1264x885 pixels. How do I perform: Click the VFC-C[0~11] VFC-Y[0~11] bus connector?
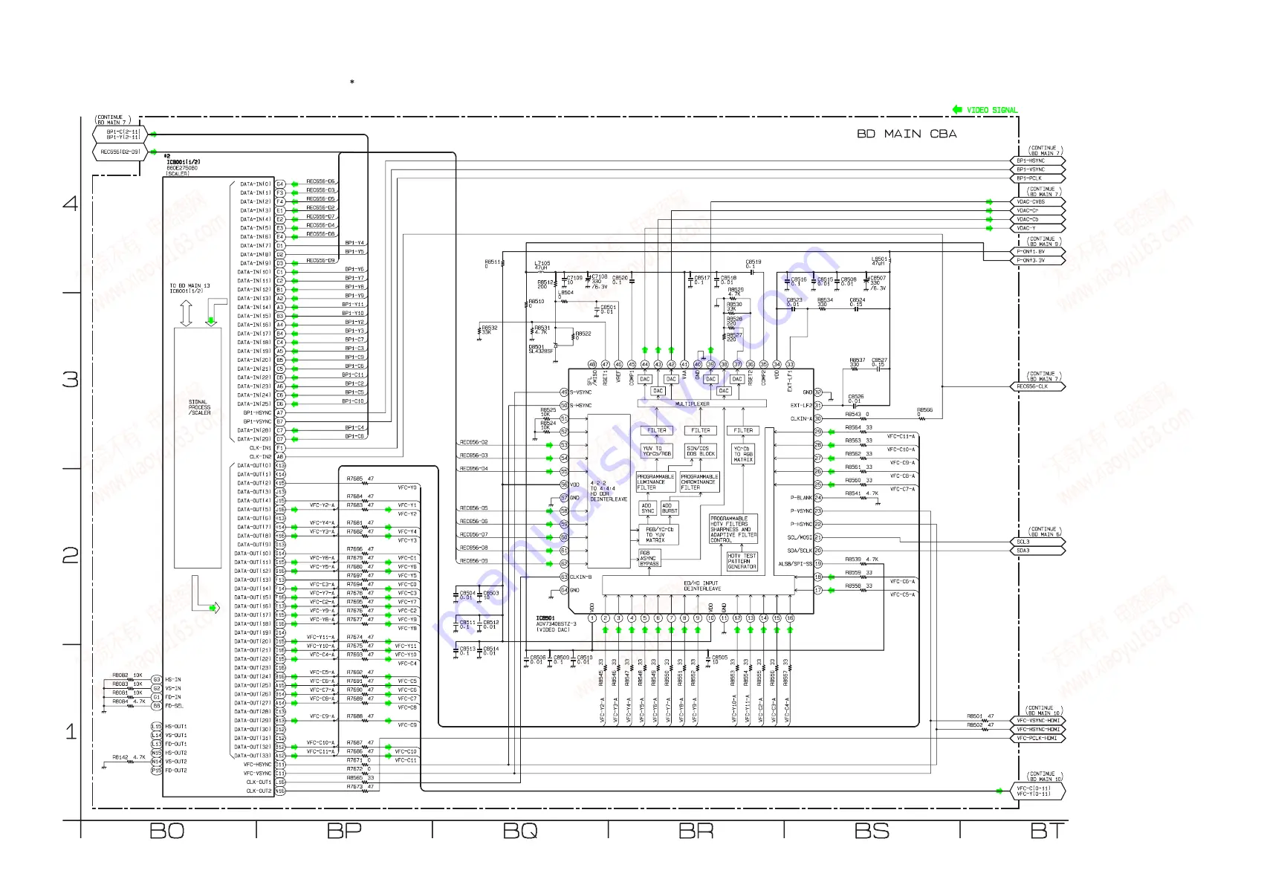pos(1038,791)
